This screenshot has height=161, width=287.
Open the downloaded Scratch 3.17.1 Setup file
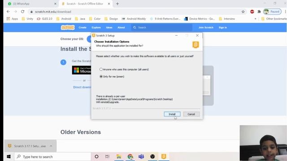click(27, 146)
